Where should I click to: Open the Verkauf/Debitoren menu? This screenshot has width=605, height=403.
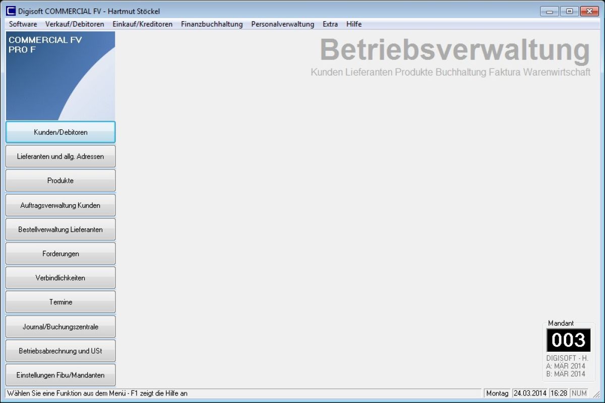(x=75, y=24)
